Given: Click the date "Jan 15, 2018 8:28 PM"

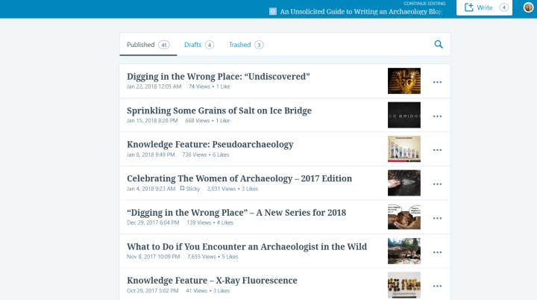Looking at the screenshot, I should [x=152, y=121].
